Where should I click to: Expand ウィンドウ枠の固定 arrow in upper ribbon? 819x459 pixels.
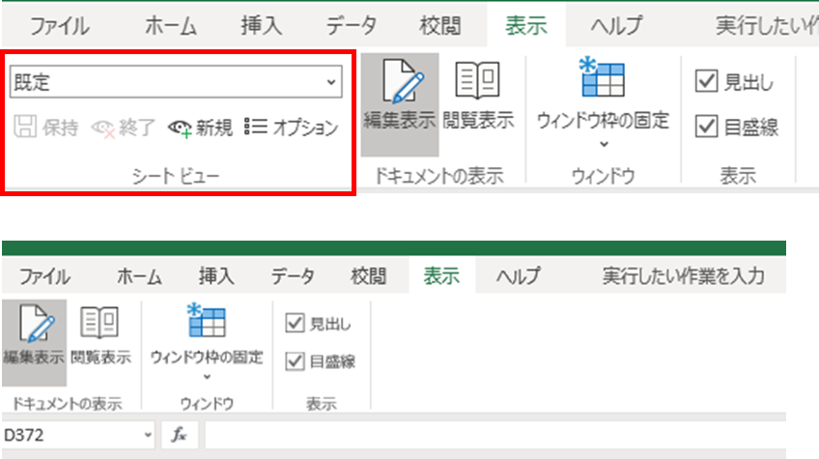pos(604,144)
